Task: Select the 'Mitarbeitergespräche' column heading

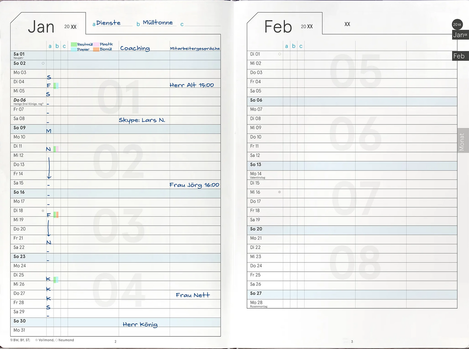Action: 195,49
